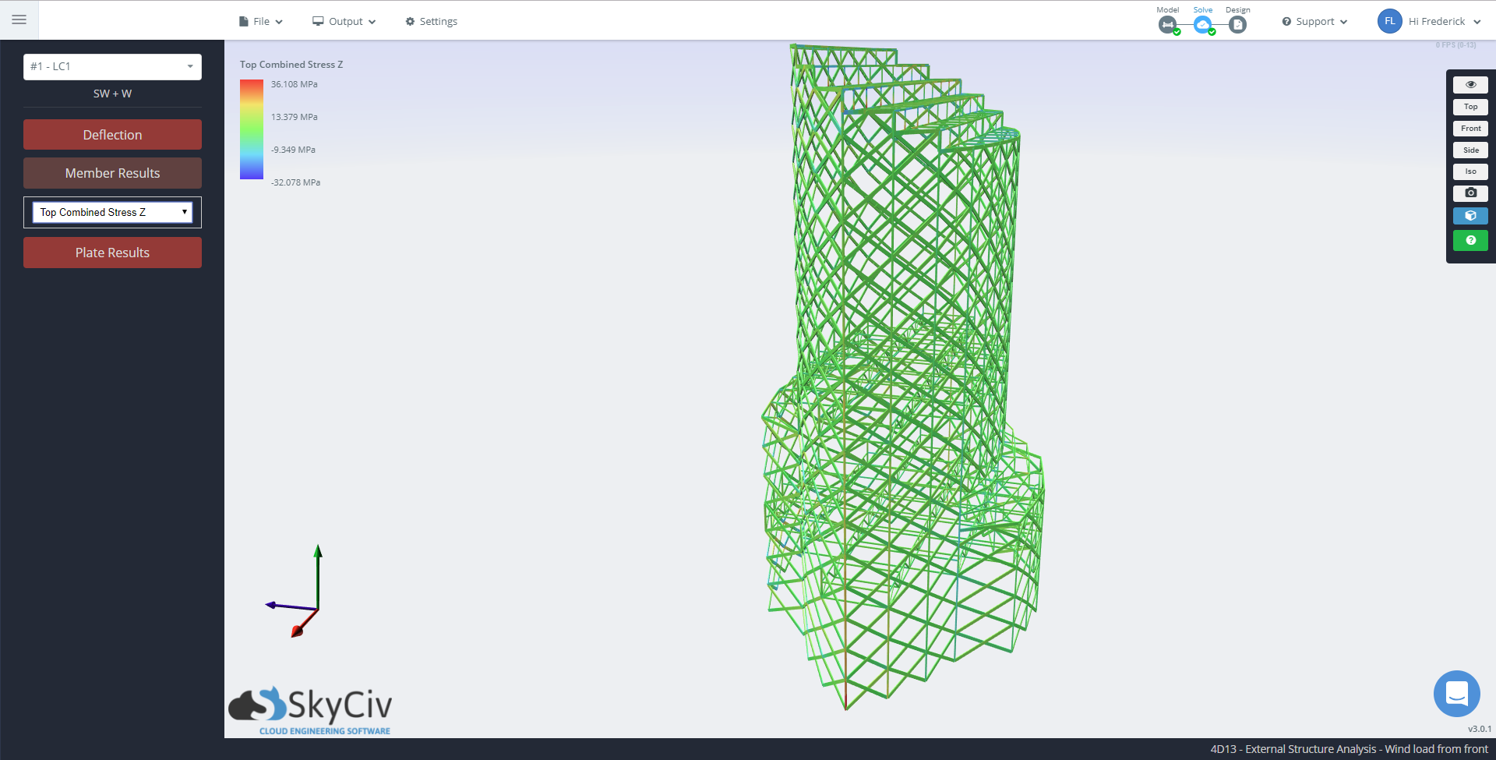Switch to the Iso view

click(1470, 171)
